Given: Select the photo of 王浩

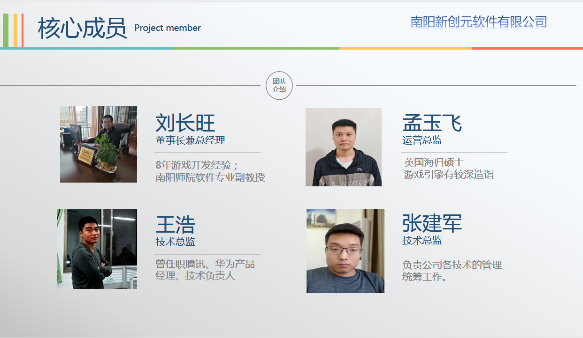Looking at the screenshot, I should pyautogui.click(x=97, y=249).
